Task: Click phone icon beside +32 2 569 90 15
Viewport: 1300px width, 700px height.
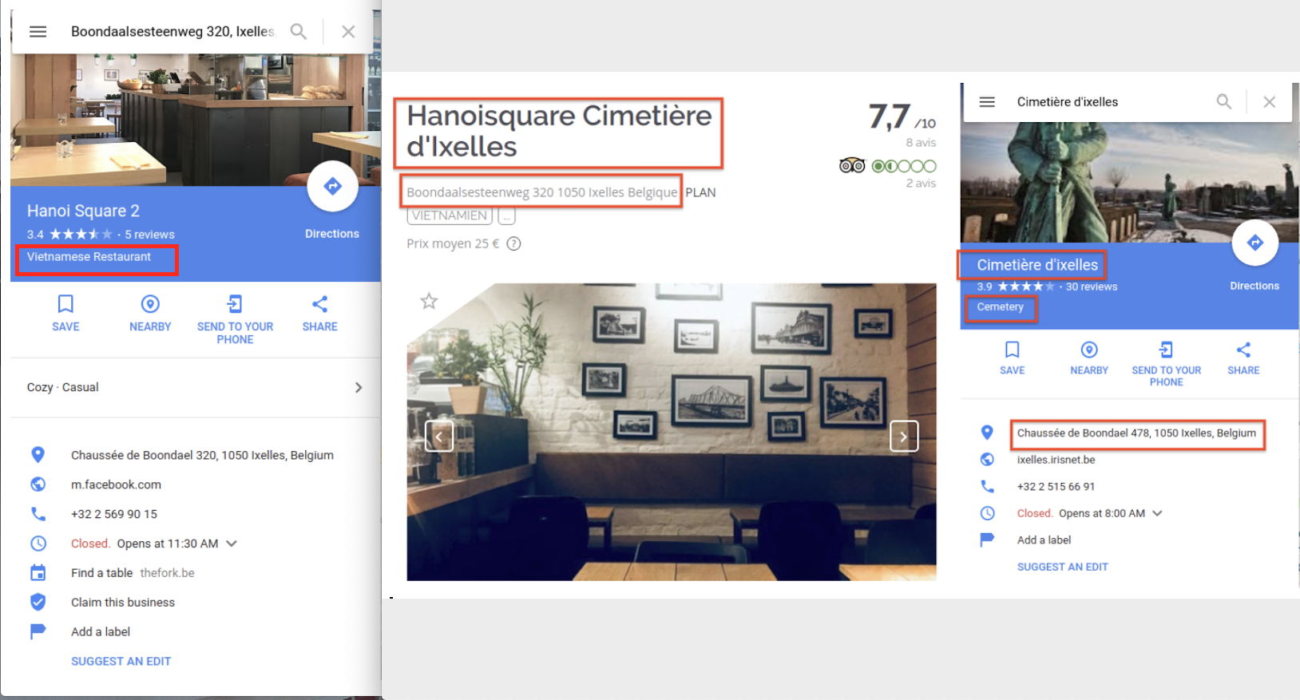Action: [38, 514]
